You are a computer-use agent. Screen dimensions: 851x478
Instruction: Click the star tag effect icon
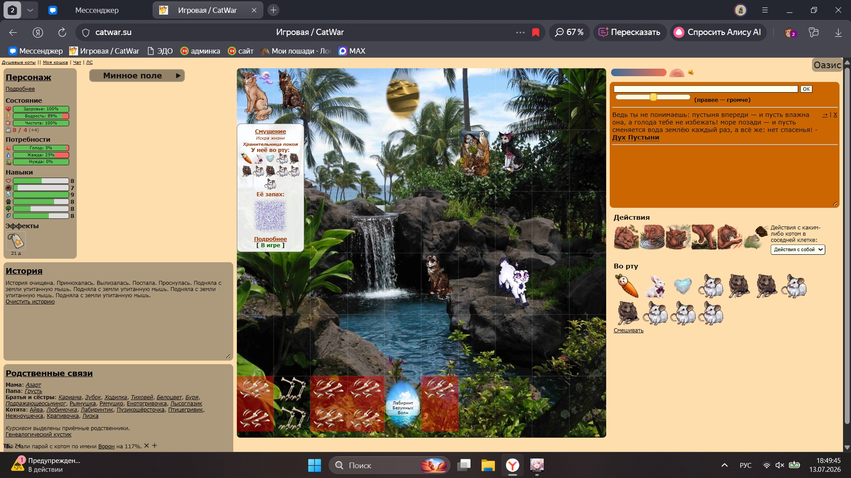tap(16, 241)
